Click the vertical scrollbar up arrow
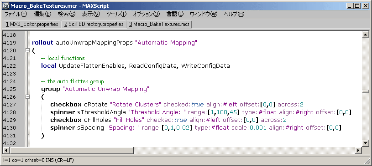 click(x=365, y=35)
